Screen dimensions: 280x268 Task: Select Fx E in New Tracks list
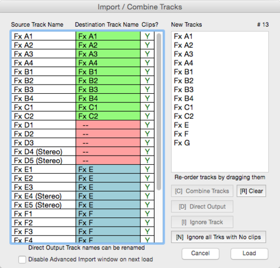pyautogui.click(x=181, y=125)
